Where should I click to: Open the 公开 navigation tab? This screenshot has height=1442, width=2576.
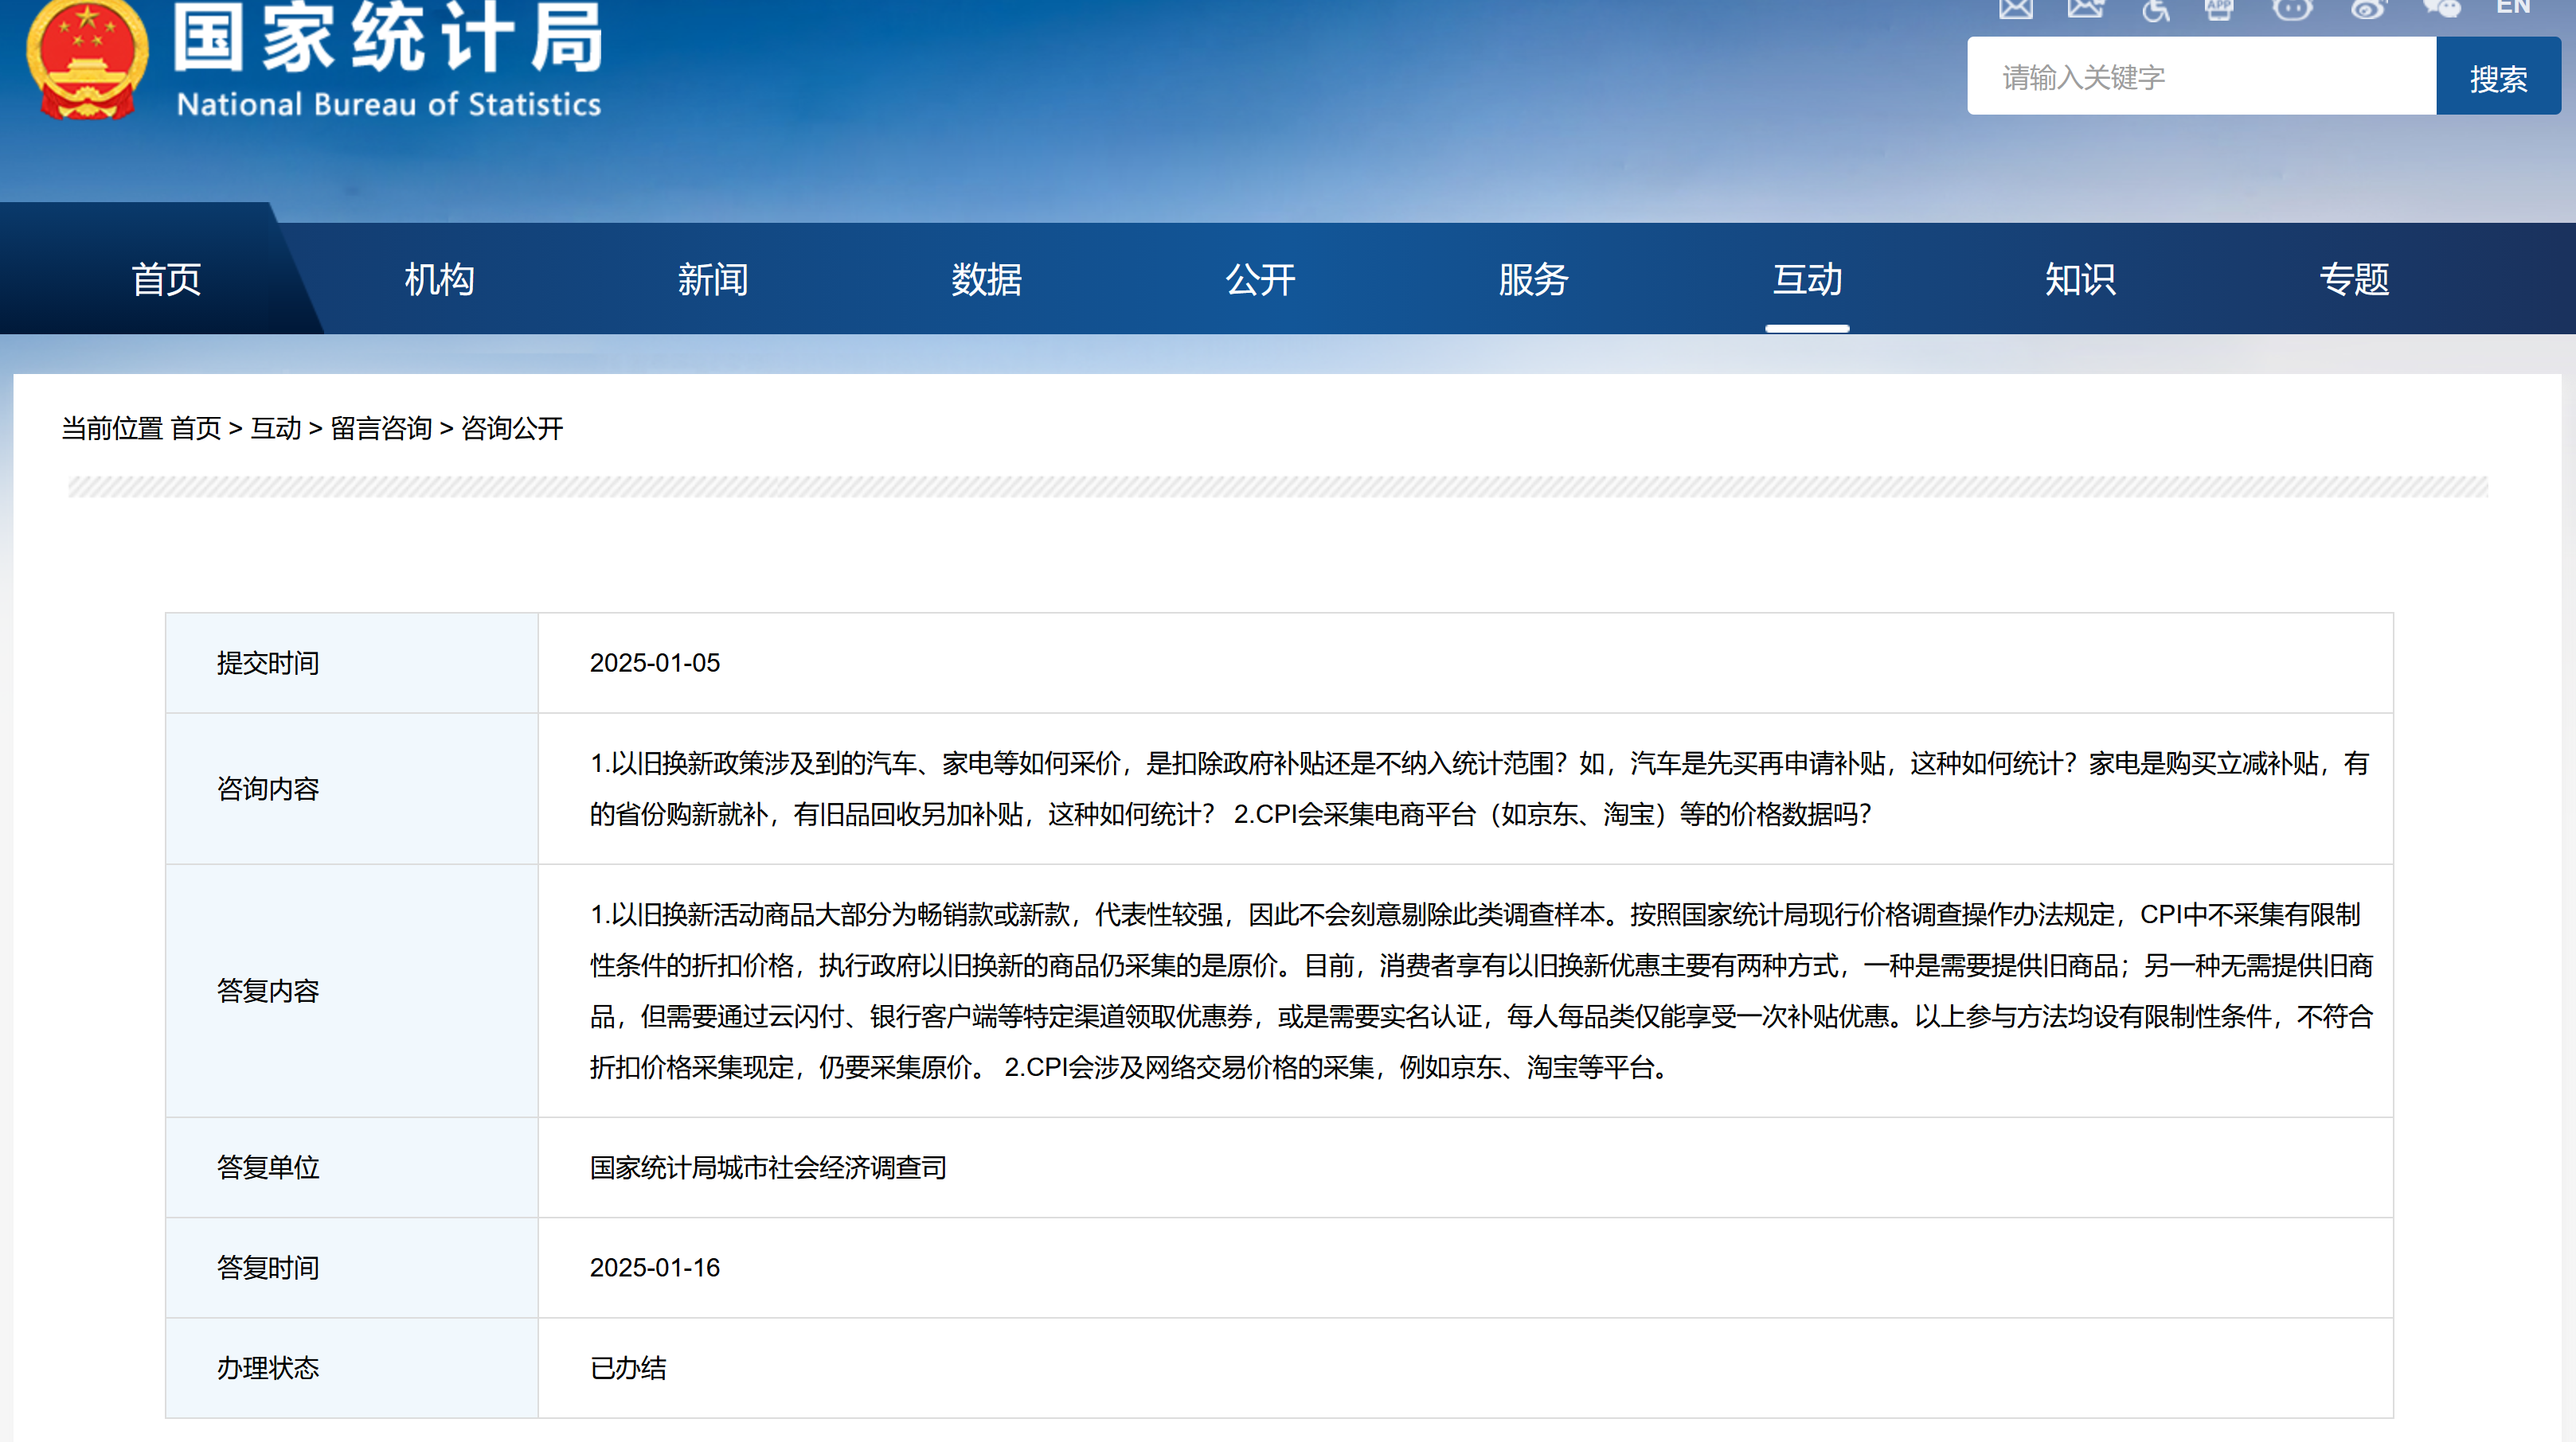tap(1260, 279)
